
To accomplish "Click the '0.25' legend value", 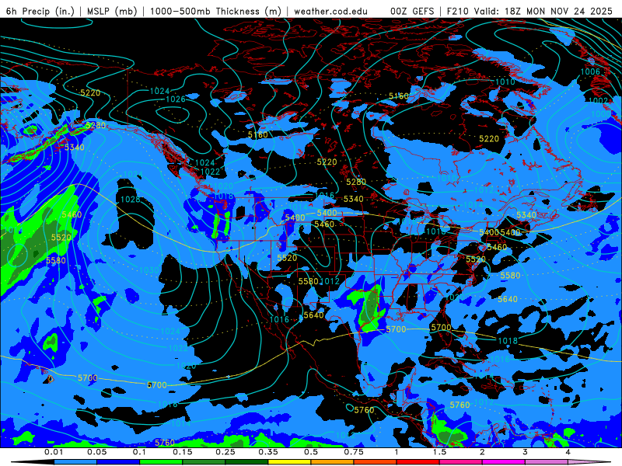I will coord(225,452).
